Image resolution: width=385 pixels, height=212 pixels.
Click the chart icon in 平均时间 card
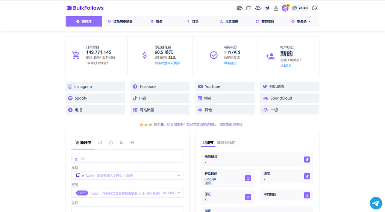(x=307, y=195)
